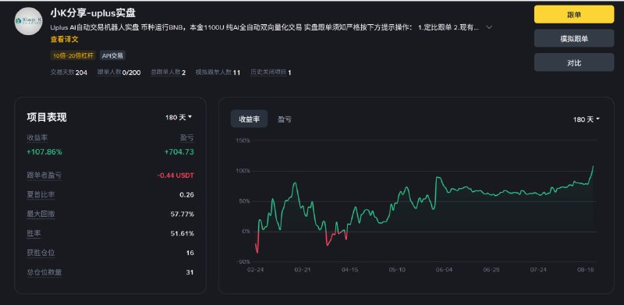Click the 模拟跟单人数 stat label
The height and width of the screenshot is (305, 624).
pos(213,73)
